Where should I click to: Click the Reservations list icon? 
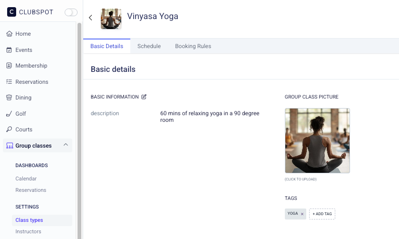click(9, 82)
